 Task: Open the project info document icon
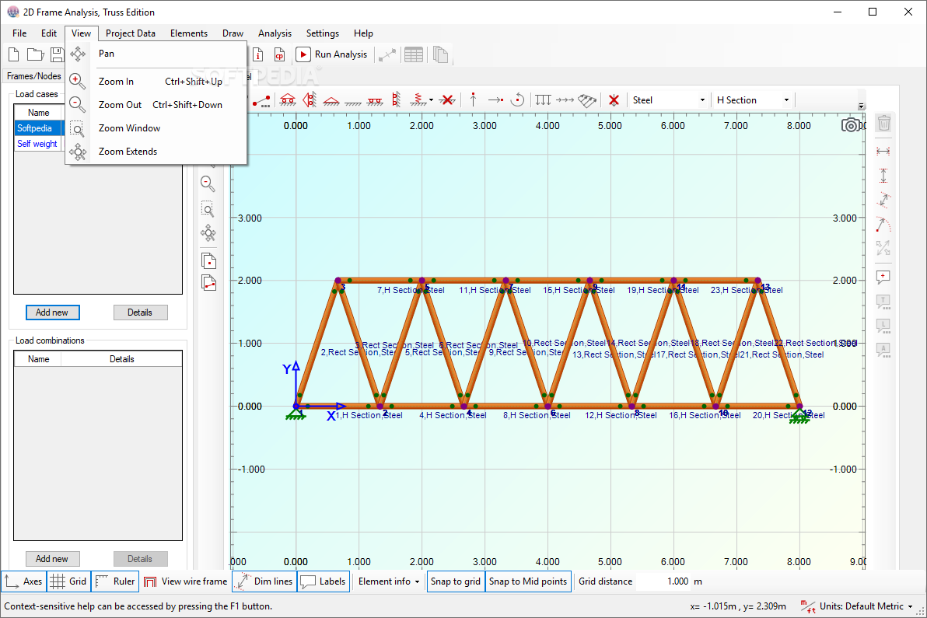[258, 55]
